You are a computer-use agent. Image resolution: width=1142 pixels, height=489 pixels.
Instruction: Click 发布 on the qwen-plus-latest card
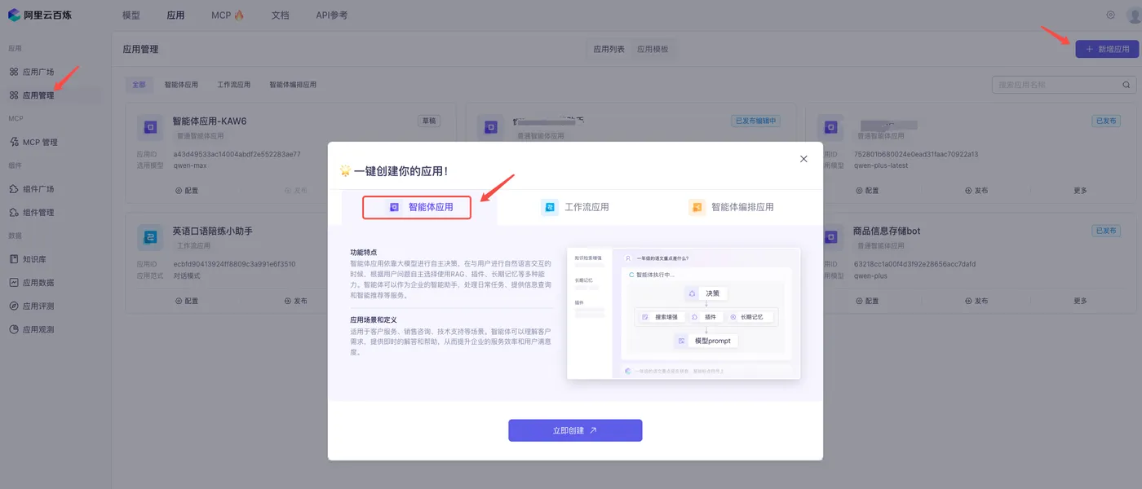976,190
